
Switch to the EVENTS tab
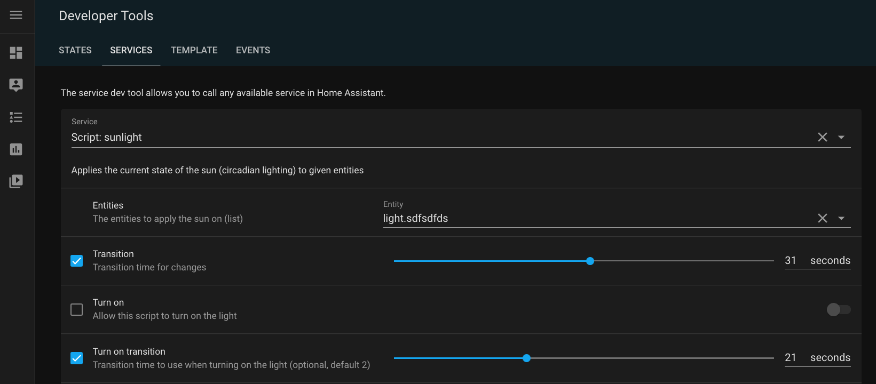pyautogui.click(x=252, y=50)
